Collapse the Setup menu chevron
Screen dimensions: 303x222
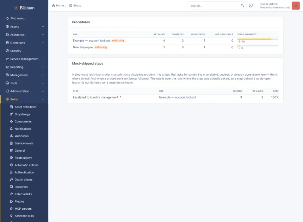tap(43, 100)
